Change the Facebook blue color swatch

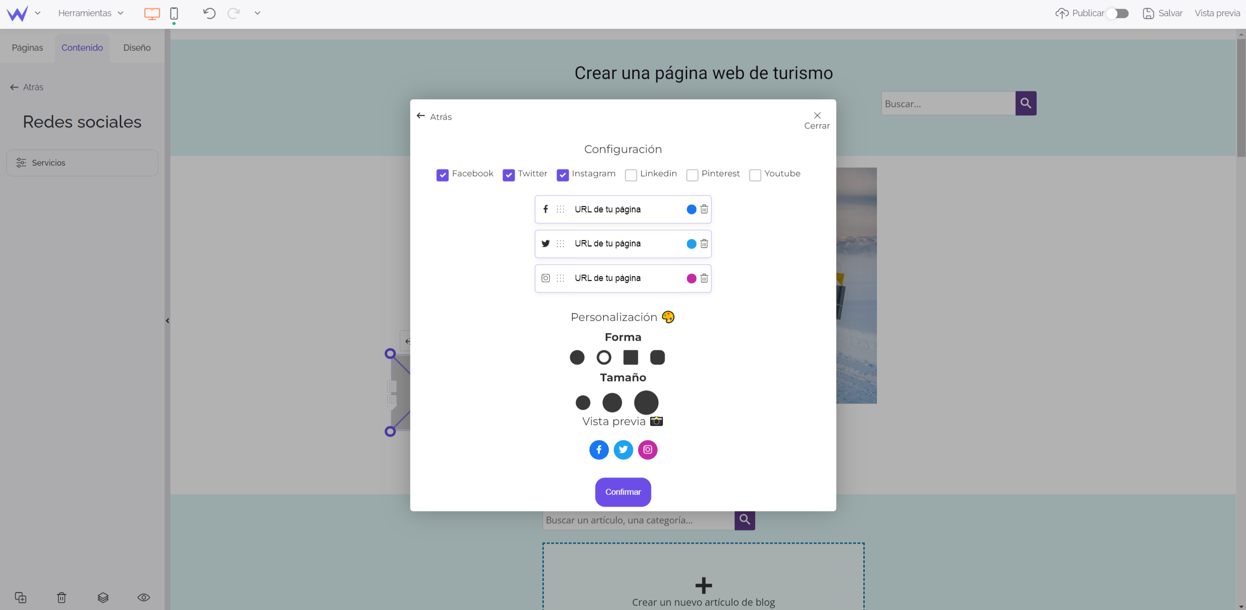[x=691, y=209]
